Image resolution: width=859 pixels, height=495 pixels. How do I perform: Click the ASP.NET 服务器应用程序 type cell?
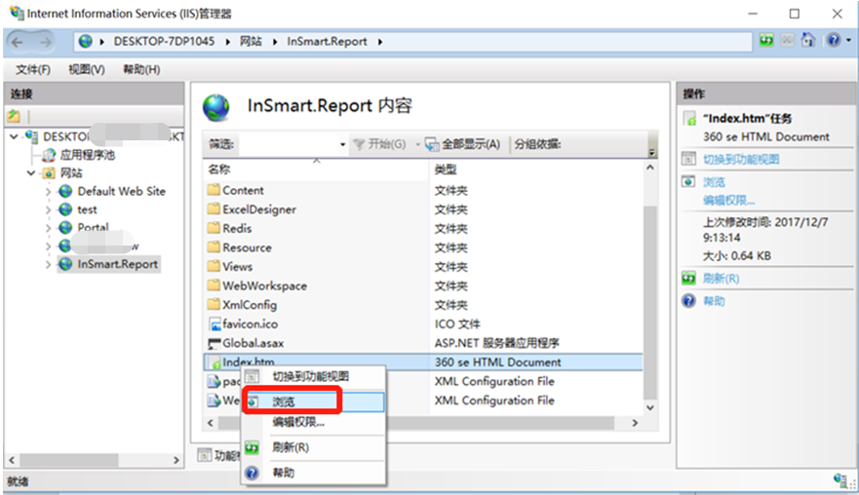(497, 343)
